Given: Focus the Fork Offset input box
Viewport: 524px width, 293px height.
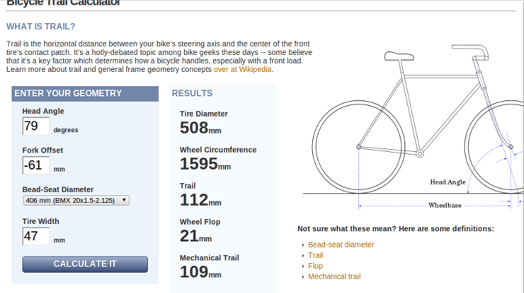Looking at the screenshot, I should 36,165.
